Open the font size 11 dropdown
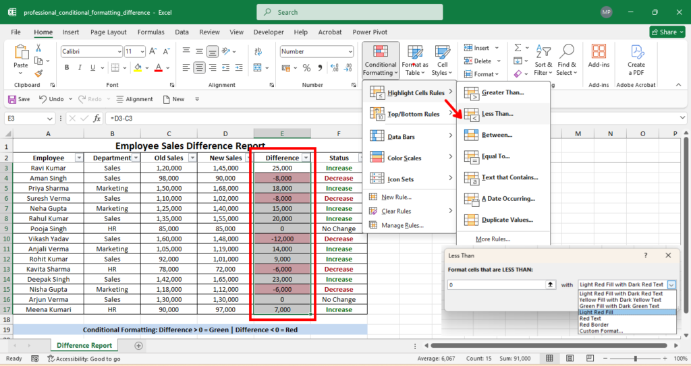691x366 pixels. point(142,51)
